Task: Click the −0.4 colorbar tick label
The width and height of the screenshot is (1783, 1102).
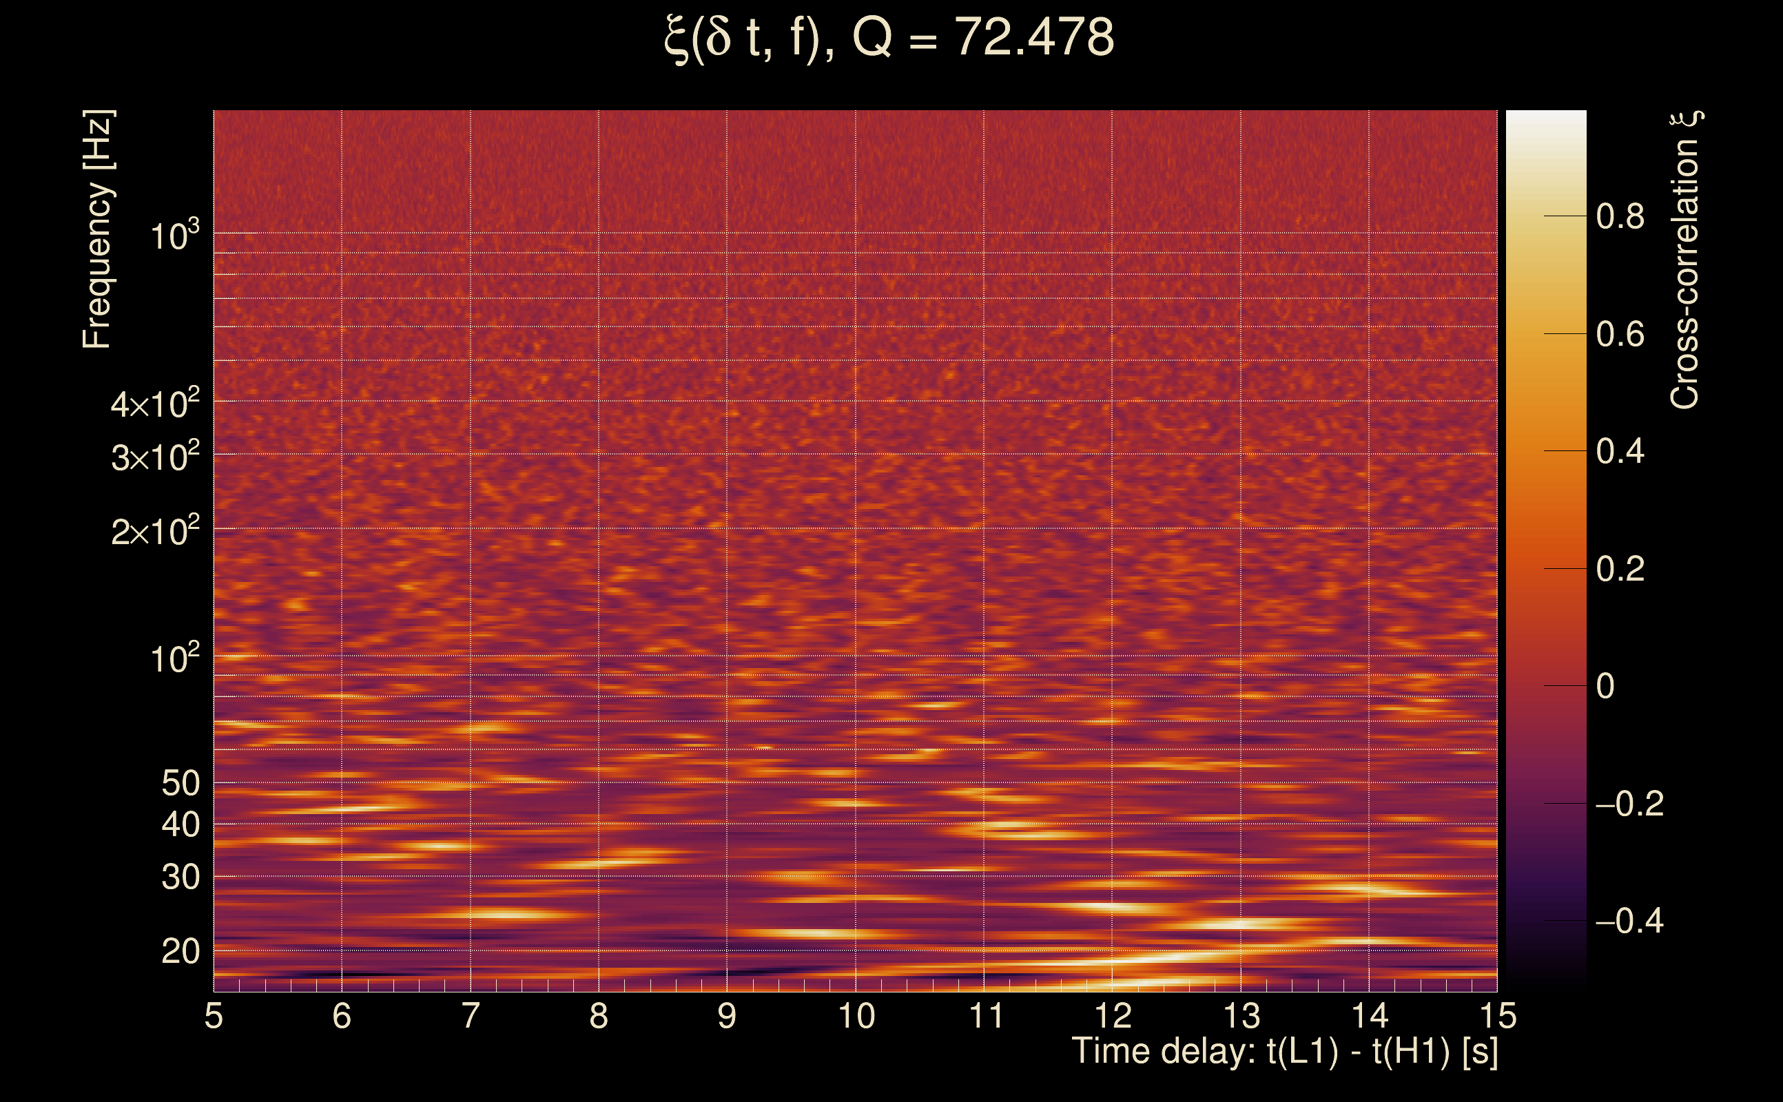Action: tap(1629, 922)
